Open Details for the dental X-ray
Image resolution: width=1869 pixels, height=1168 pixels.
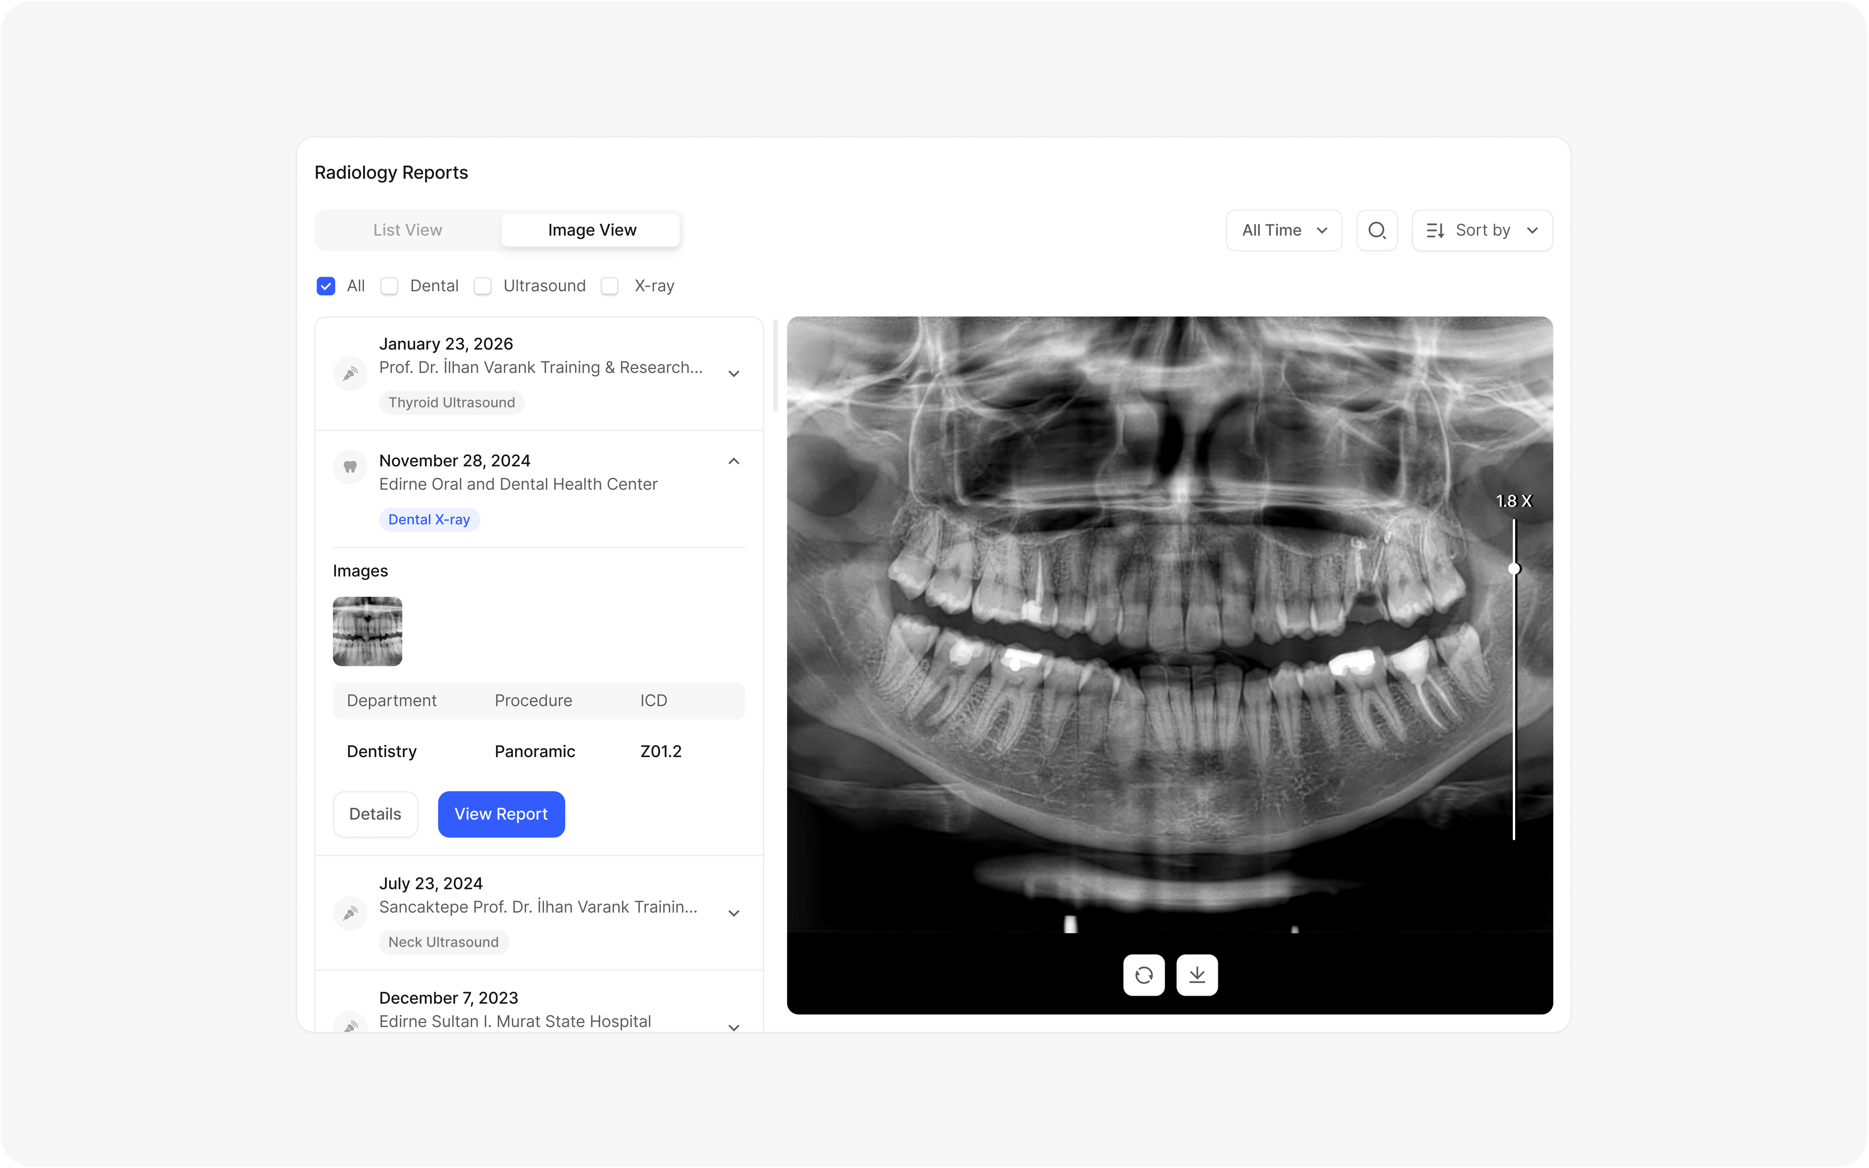coord(375,813)
